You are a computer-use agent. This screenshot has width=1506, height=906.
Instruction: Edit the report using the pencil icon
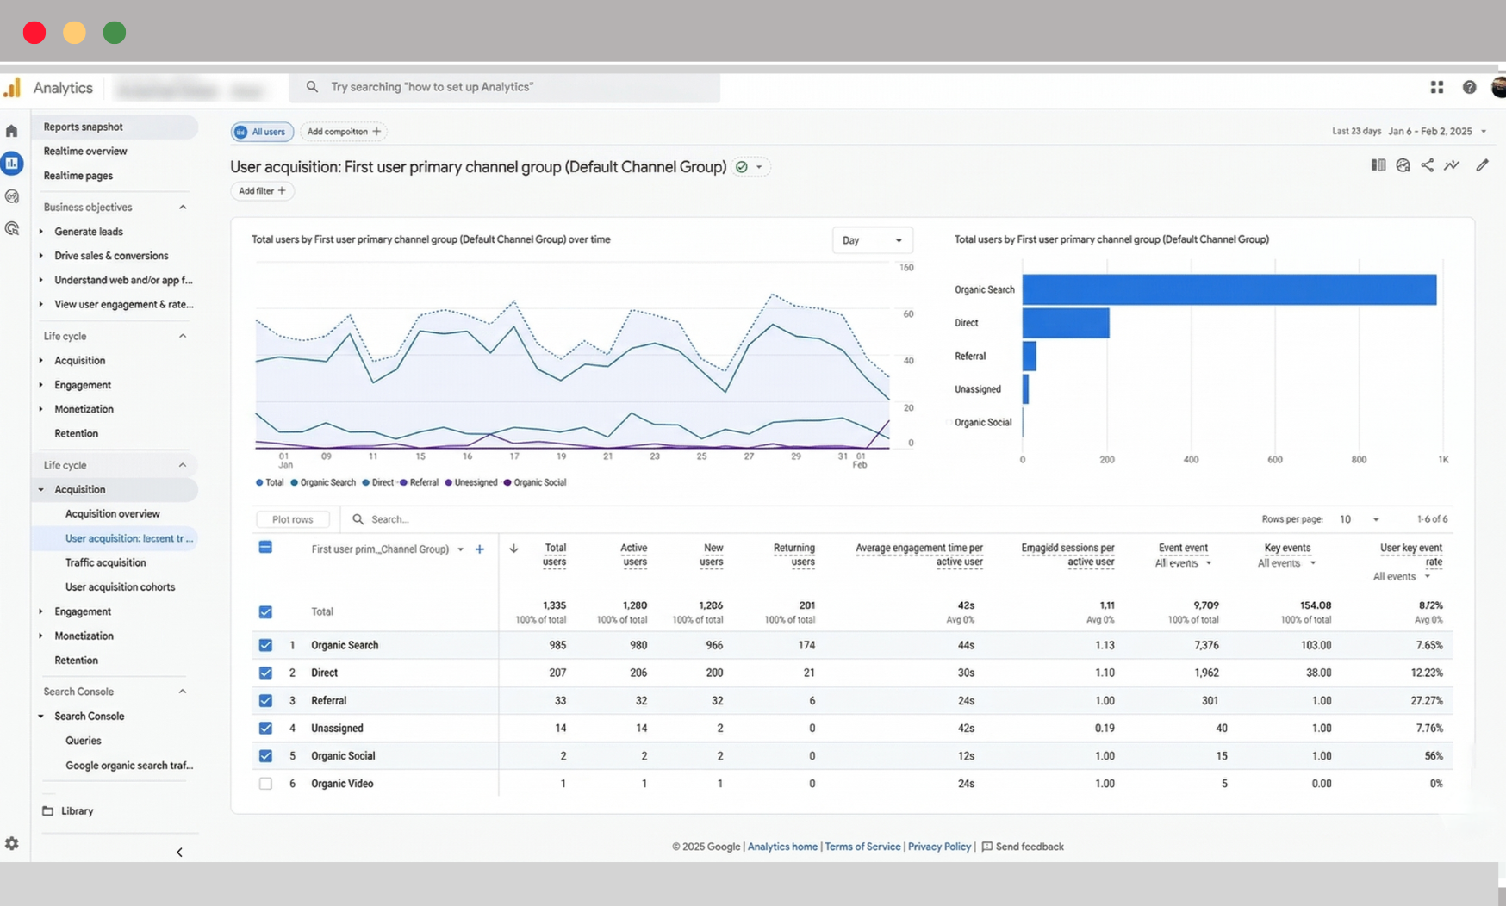1483,164
